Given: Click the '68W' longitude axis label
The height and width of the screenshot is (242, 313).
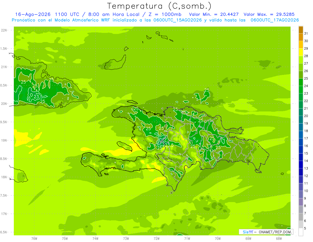Looking at the screenshot, I should coord(279,238).
